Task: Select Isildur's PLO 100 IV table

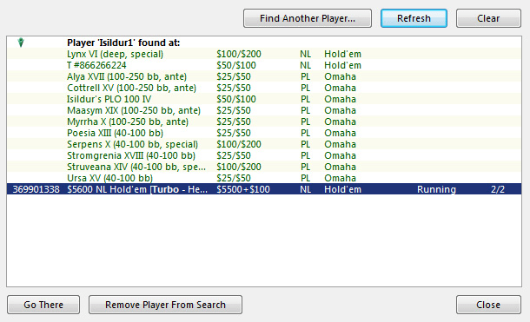Action: click(264, 99)
